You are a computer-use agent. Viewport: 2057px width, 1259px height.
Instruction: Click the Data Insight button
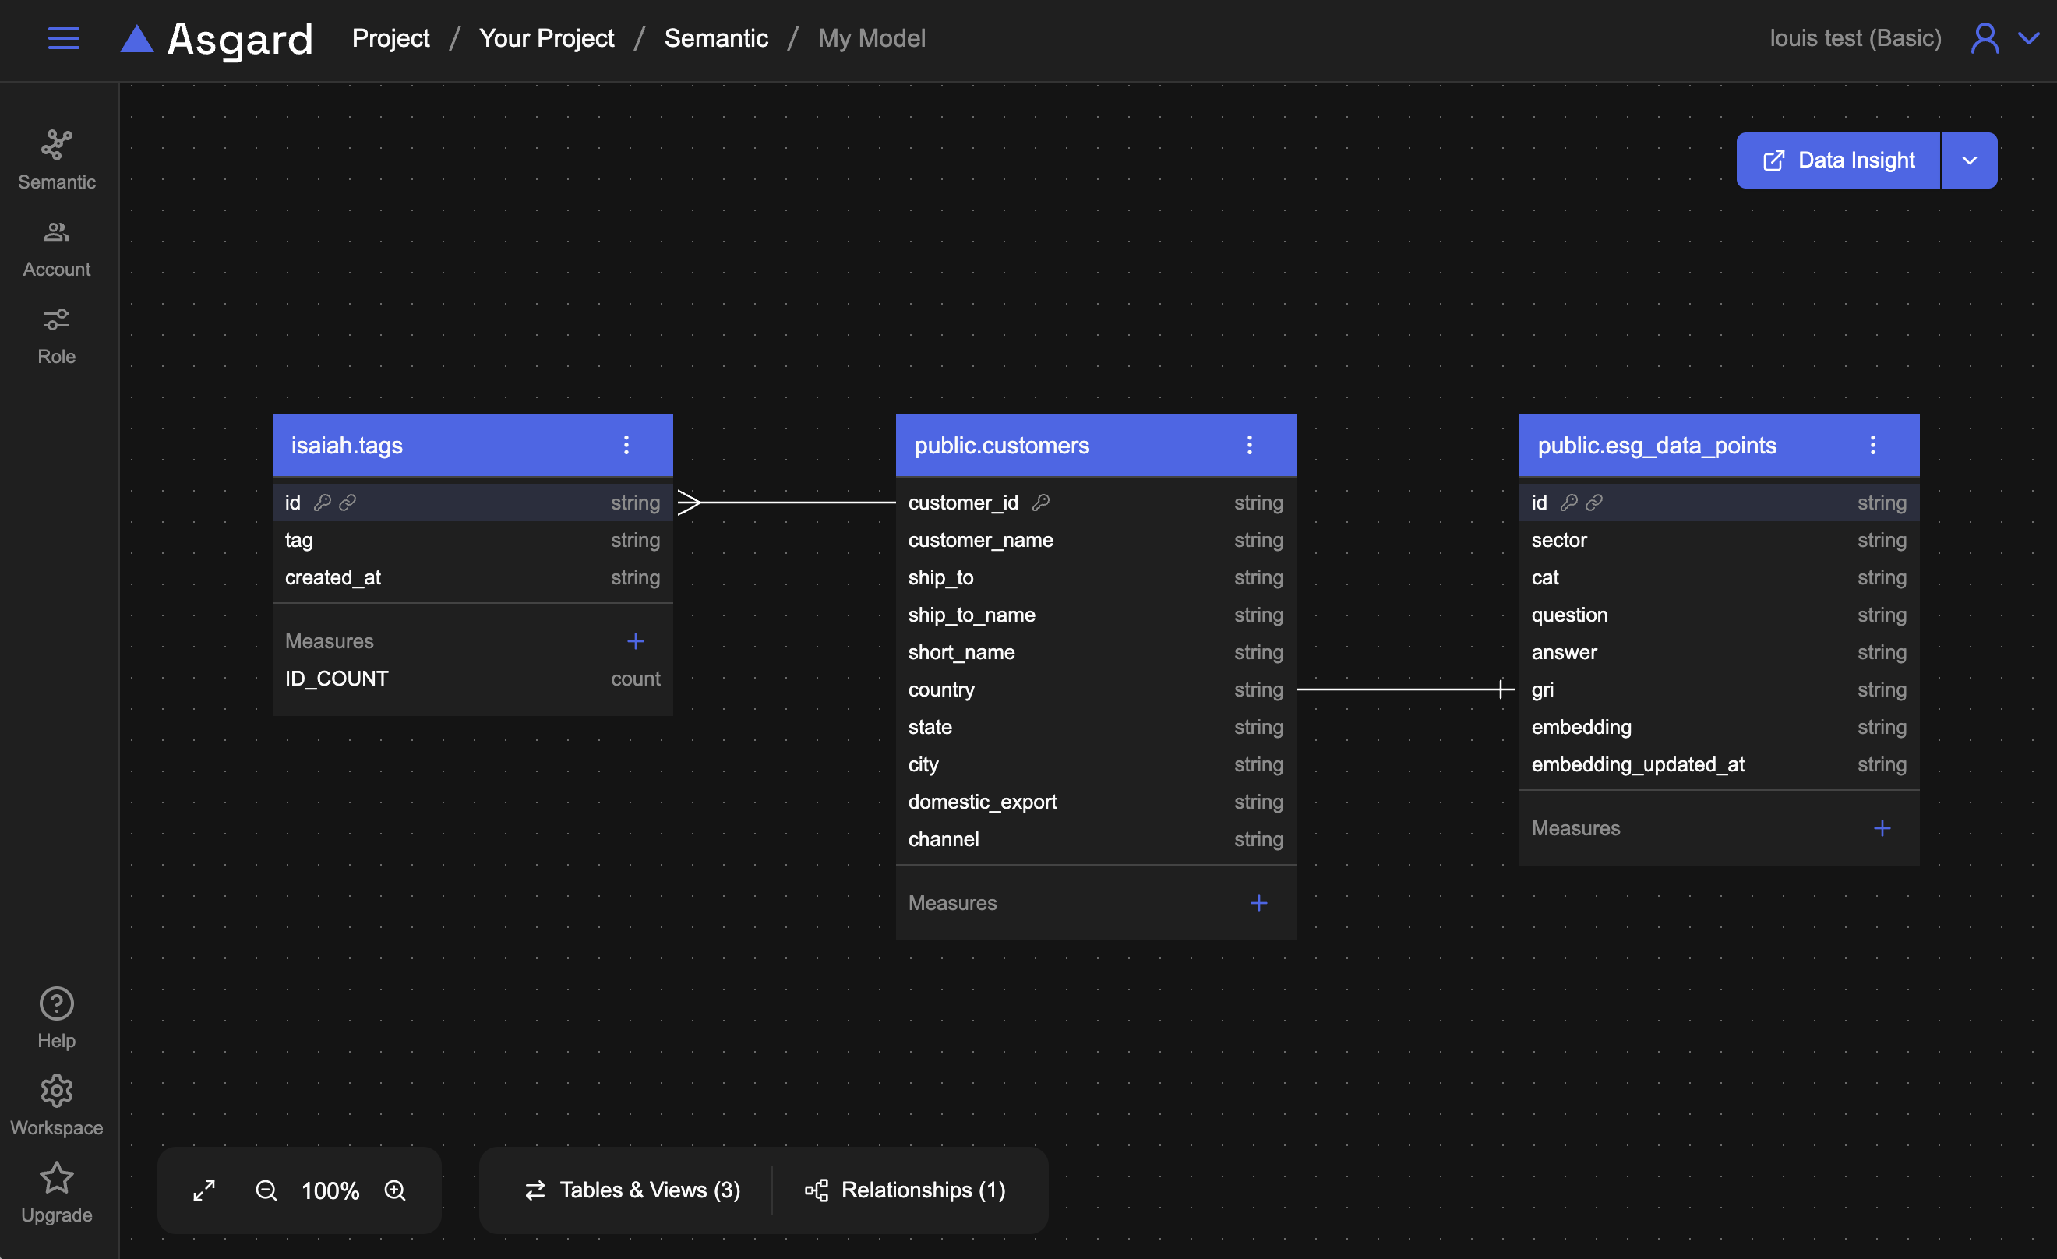click(1838, 160)
